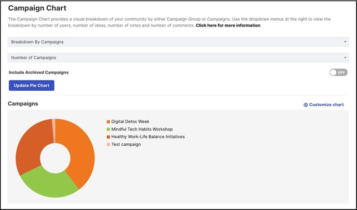
Task: Open the Click here for more information link
Action: [228, 25]
